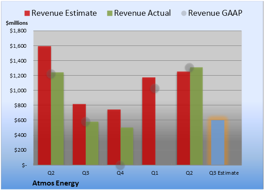Select the 'Revenue GAAP' legend label
Viewport: 264px width, 190px height.
point(216,13)
